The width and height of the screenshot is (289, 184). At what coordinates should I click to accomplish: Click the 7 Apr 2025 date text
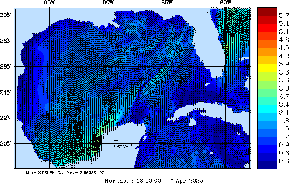(186, 181)
